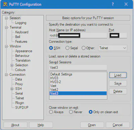Open the Terminal category

click(15, 27)
